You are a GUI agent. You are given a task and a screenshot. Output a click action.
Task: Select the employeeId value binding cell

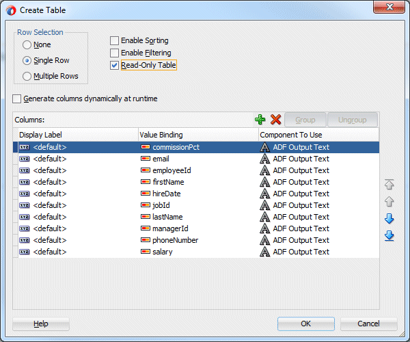(198, 170)
